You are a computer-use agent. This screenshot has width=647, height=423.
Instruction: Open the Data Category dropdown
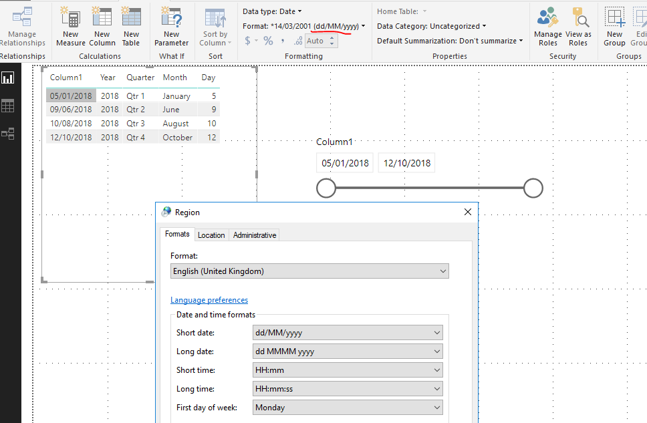click(x=431, y=26)
